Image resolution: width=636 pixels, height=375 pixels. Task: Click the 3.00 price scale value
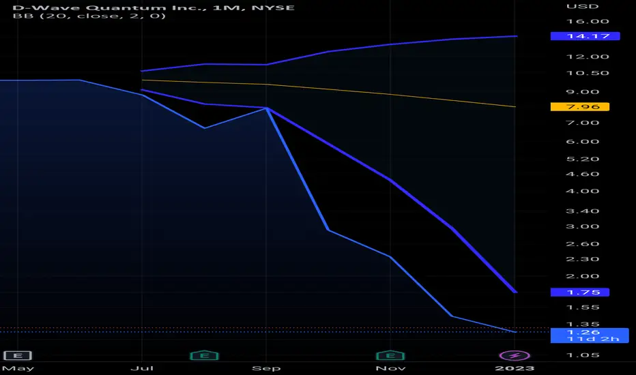[583, 226]
